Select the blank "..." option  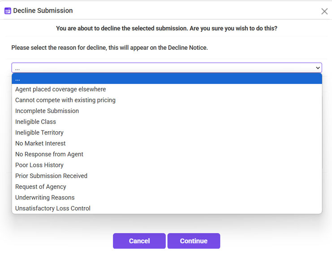(x=167, y=79)
